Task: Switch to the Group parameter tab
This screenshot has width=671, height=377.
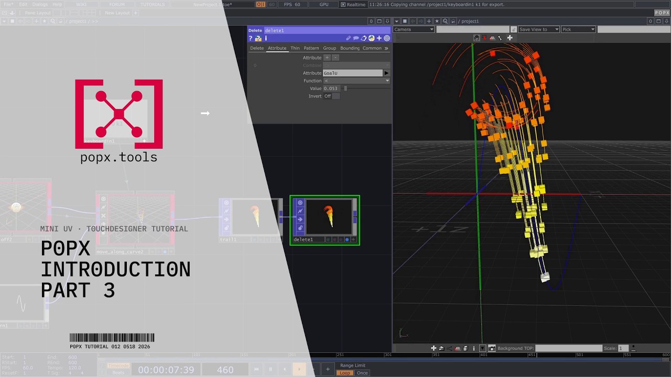Action: click(x=330, y=48)
